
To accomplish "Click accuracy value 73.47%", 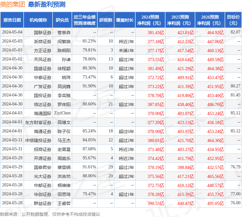I will coord(89,77).
